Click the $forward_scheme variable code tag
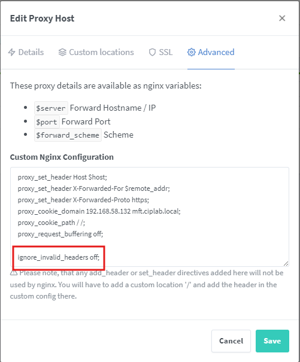Viewport: 300px width, 362px height. [x=68, y=135]
